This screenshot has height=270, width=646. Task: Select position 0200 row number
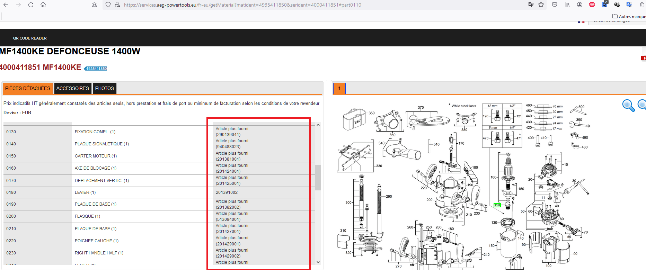pyautogui.click(x=11, y=216)
